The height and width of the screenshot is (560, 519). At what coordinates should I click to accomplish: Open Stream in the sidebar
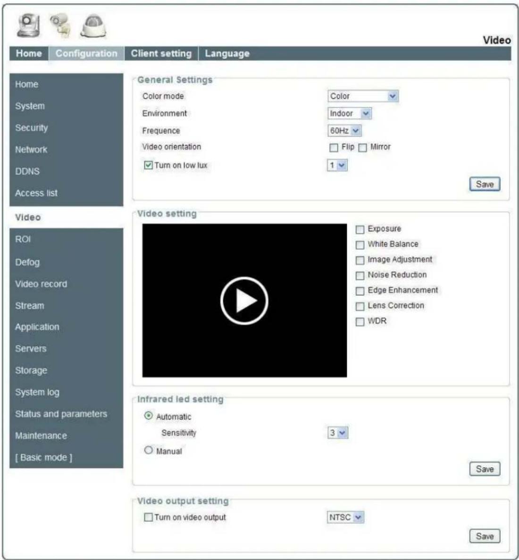pos(30,306)
